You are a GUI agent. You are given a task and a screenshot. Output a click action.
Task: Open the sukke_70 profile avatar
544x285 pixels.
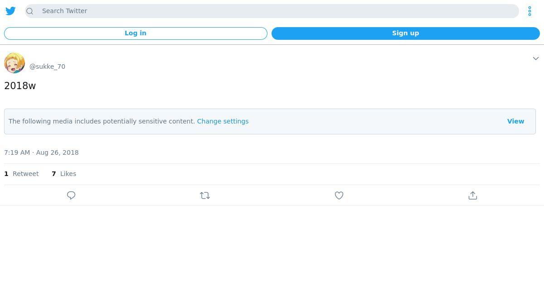(15, 63)
